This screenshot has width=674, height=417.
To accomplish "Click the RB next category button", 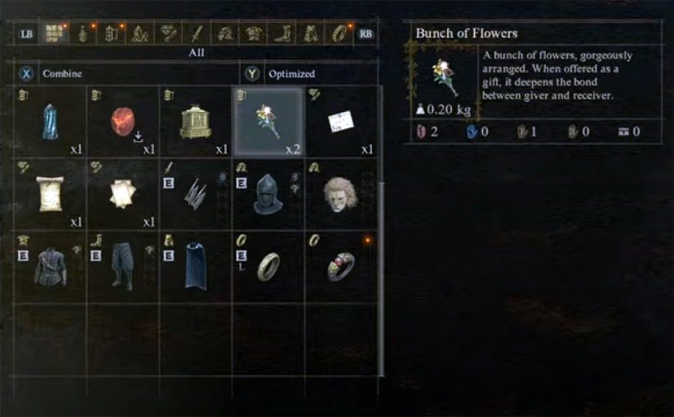I will point(365,34).
